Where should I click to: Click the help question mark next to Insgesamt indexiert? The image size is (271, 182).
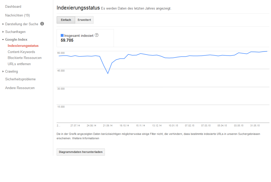tap(97, 35)
